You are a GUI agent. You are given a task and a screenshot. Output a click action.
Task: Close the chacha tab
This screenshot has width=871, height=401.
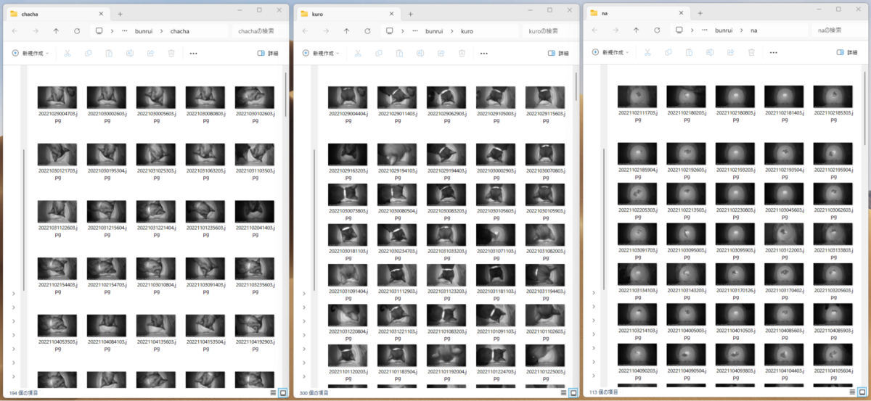[x=101, y=13]
